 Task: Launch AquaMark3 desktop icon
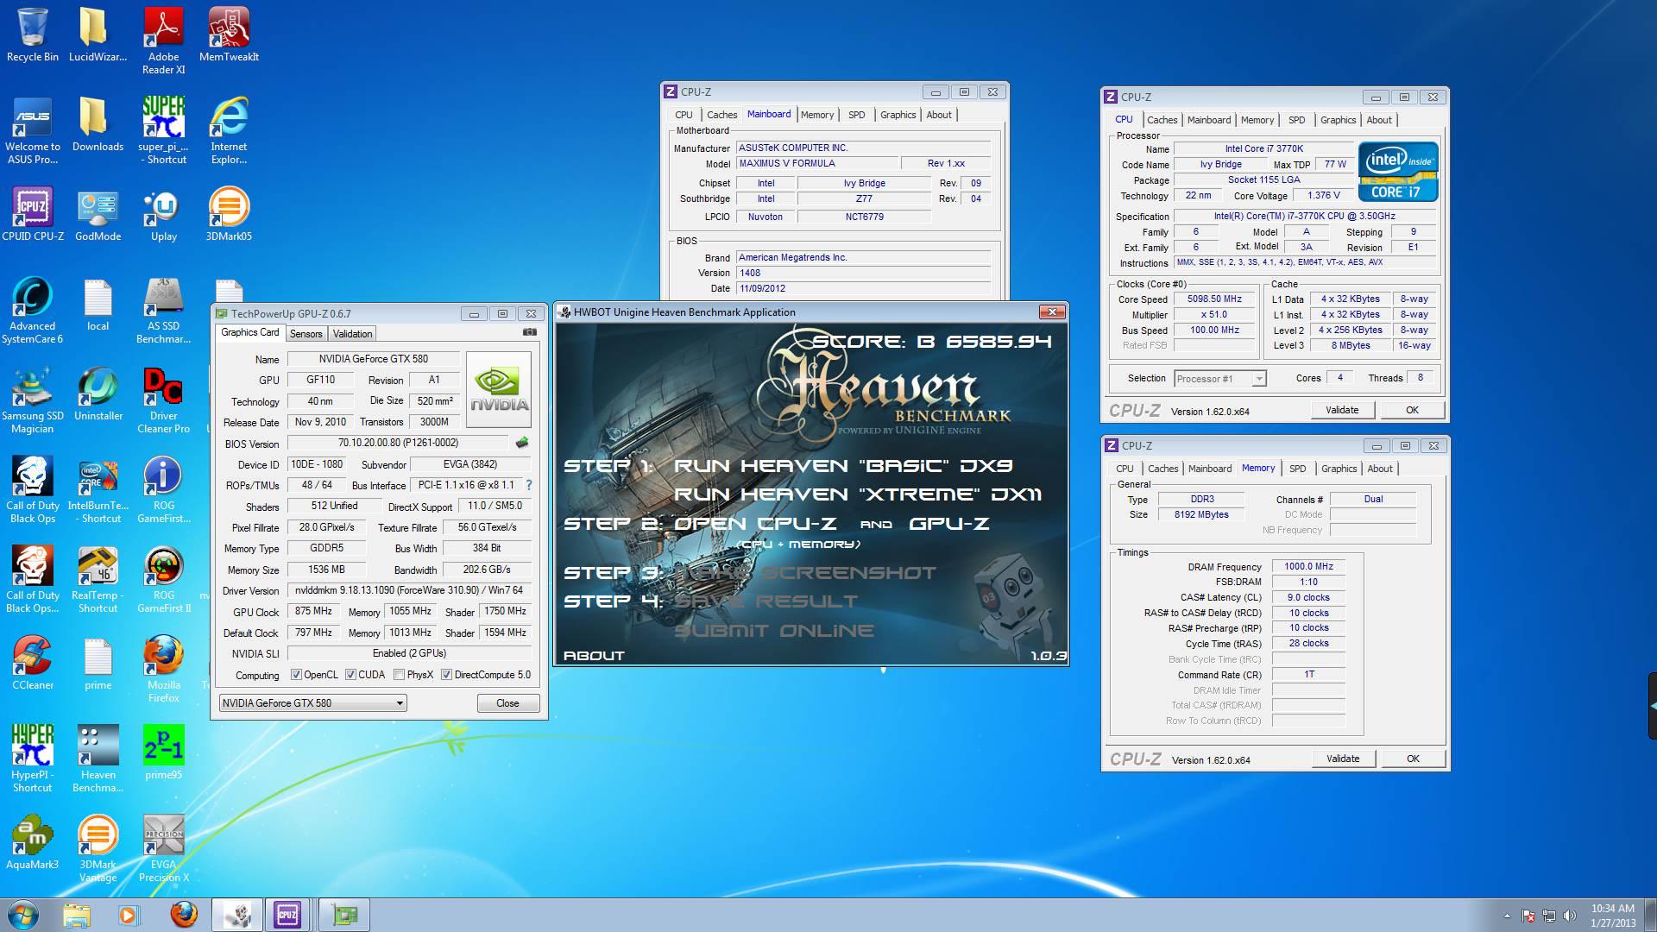coord(33,842)
